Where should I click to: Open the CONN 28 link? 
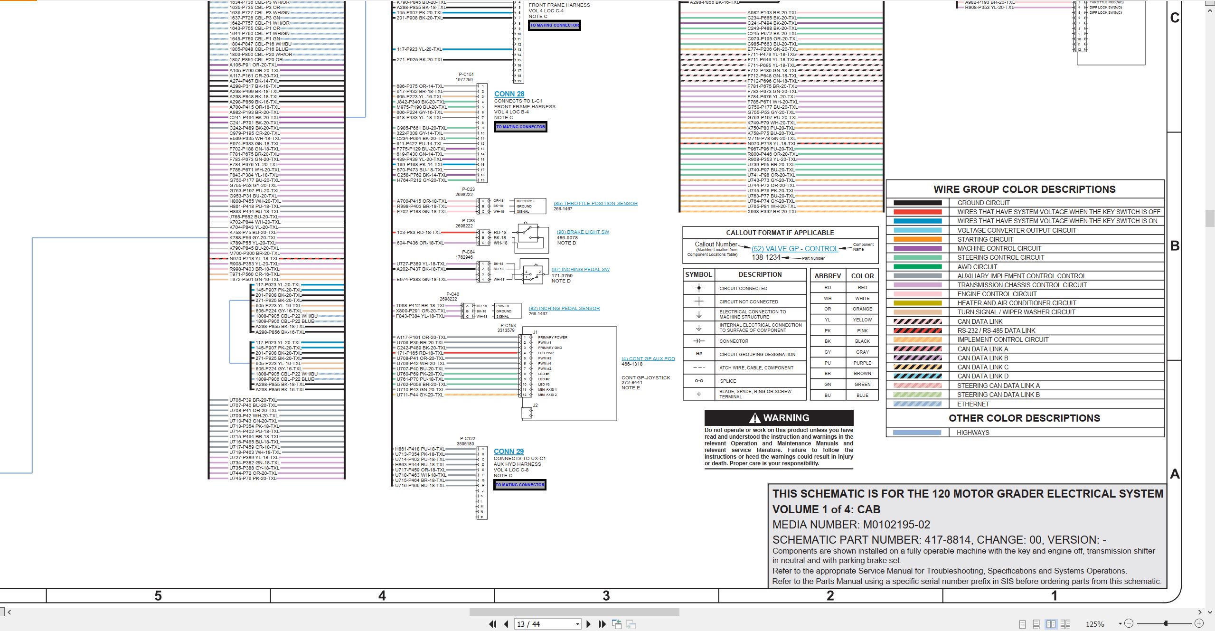tap(509, 94)
